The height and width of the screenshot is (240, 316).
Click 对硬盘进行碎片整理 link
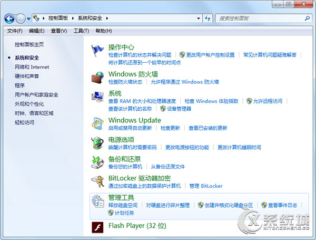168,205
